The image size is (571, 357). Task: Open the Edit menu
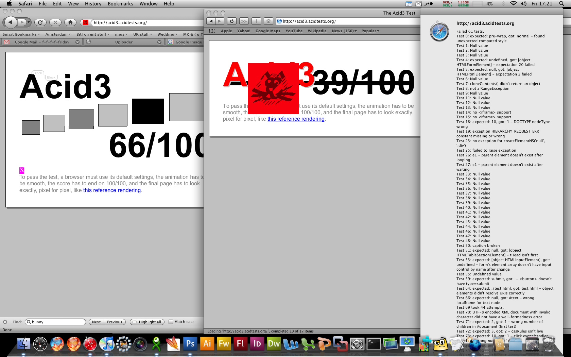[x=57, y=4]
